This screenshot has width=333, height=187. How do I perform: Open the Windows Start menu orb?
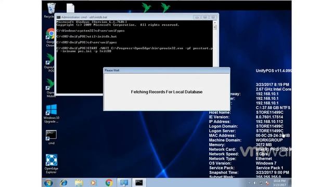[x=48, y=182]
